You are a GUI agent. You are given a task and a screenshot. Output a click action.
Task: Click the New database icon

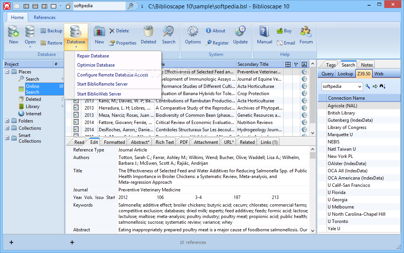click(13, 31)
